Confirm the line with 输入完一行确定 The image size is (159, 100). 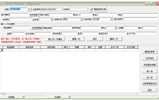pyautogui.click(x=55, y=39)
